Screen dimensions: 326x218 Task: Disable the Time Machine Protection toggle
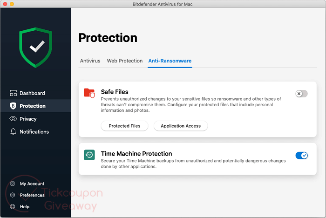pyautogui.click(x=301, y=156)
